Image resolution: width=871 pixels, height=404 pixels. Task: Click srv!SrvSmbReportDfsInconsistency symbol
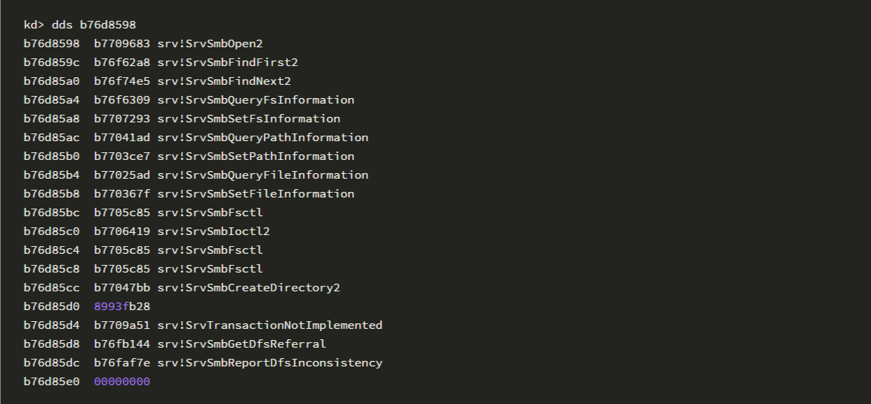pyautogui.click(x=270, y=363)
